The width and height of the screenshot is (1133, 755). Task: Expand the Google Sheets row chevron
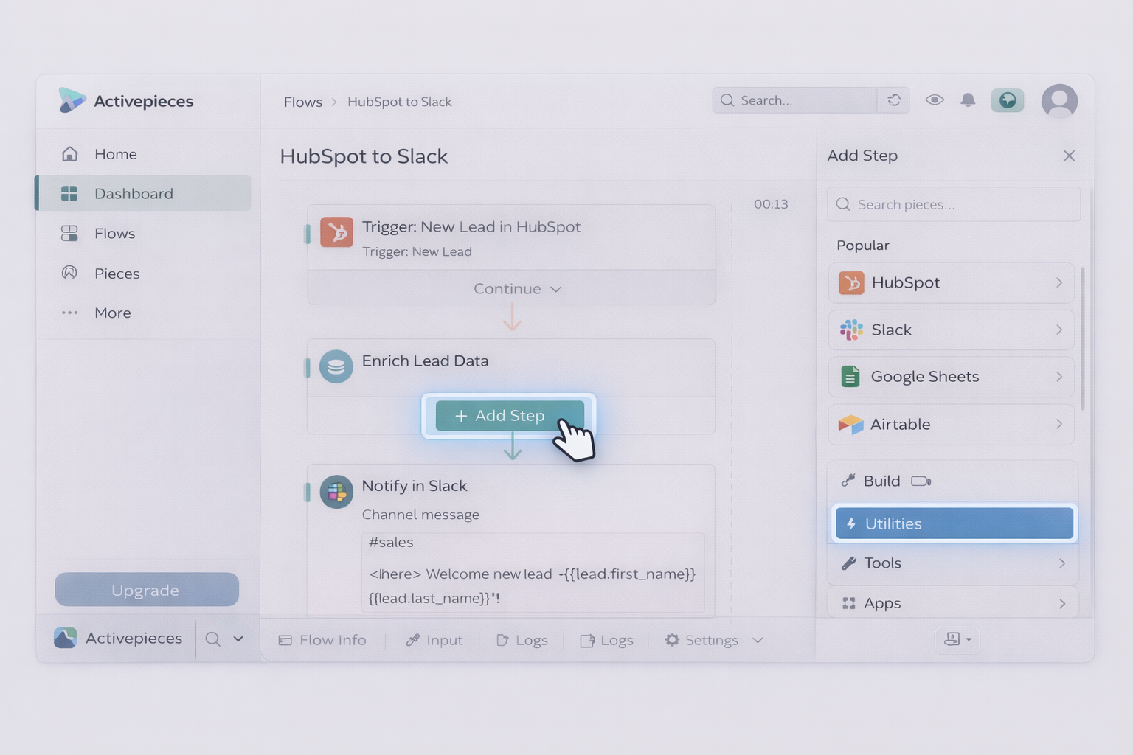[1059, 377]
